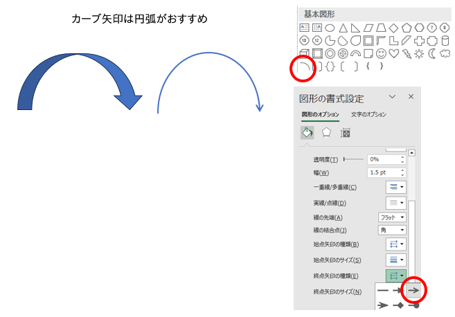Screen dimensions: 455x317
Task: Open the Fill and Line options icon
Action: tap(307, 133)
